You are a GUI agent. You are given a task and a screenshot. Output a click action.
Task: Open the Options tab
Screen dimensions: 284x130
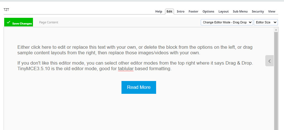click(x=208, y=11)
